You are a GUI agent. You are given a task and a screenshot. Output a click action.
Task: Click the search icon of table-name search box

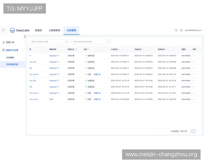tap(67, 41)
